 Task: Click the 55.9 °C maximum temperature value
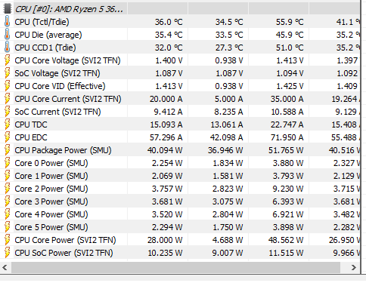click(290, 22)
